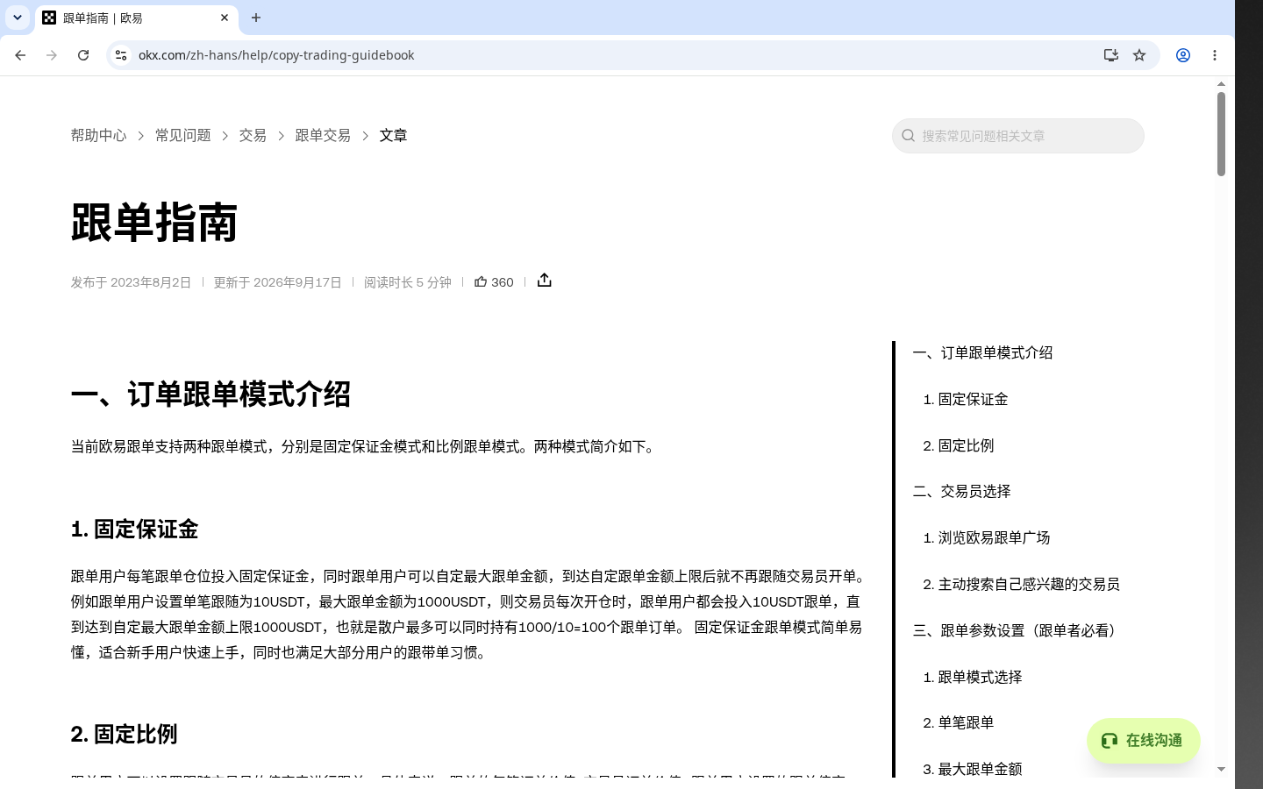Click the scrollbar up arrow
Screen dimensions: 1263x789
[1221, 84]
